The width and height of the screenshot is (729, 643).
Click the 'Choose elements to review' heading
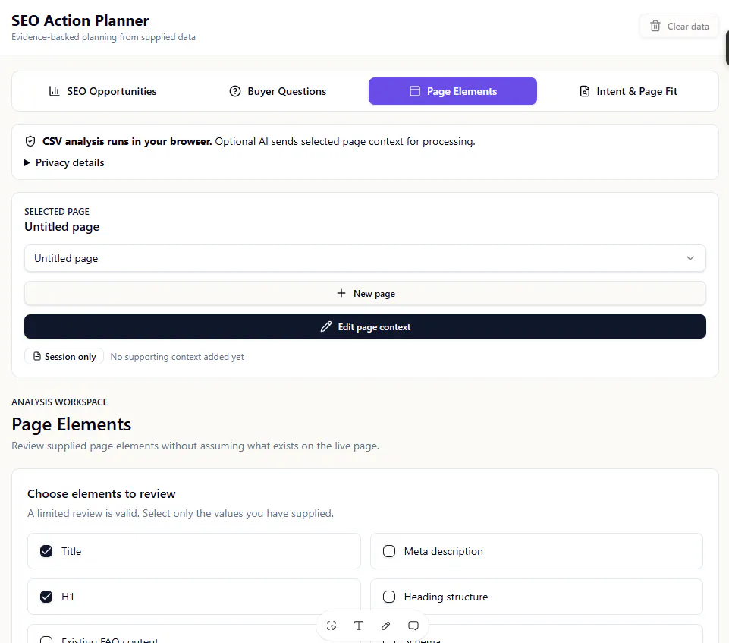click(x=102, y=493)
